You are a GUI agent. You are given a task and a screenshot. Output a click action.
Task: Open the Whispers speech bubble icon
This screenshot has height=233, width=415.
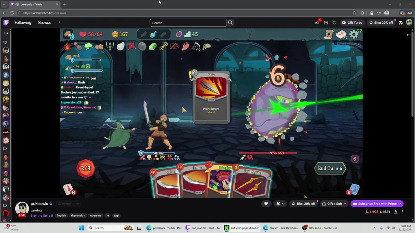tap(334, 23)
